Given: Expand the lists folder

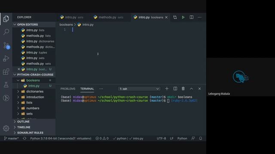Looking at the screenshot, I should click(18, 103).
